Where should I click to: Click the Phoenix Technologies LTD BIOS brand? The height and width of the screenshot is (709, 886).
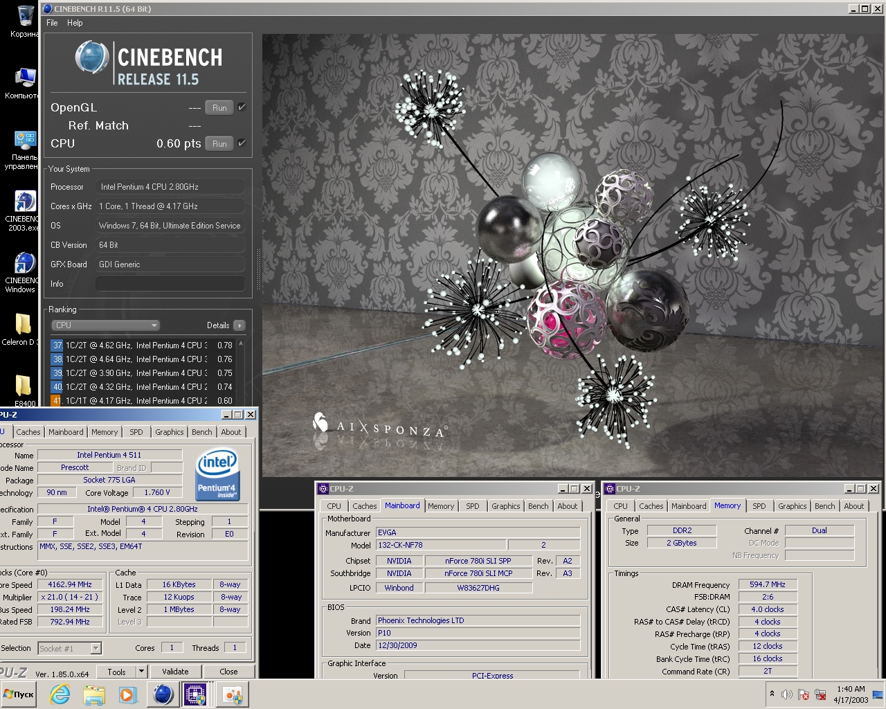[x=478, y=620]
